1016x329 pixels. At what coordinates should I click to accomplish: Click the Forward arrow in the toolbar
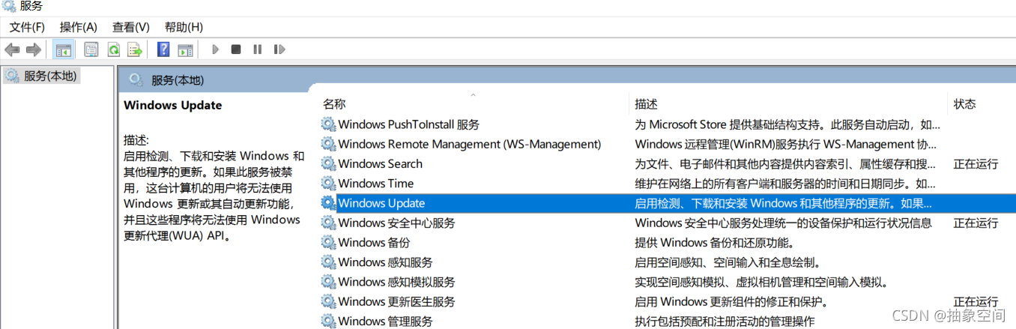click(33, 49)
